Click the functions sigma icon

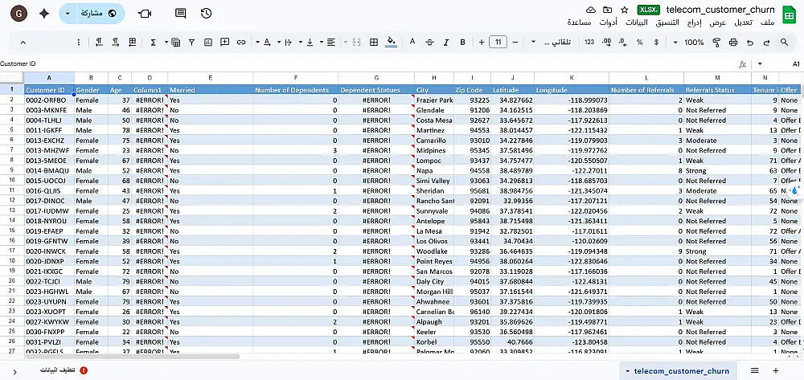(154, 43)
